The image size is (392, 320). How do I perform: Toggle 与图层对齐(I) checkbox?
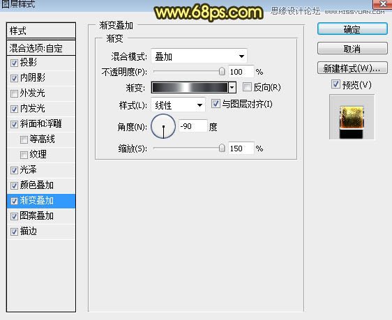pyautogui.click(x=216, y=103)
